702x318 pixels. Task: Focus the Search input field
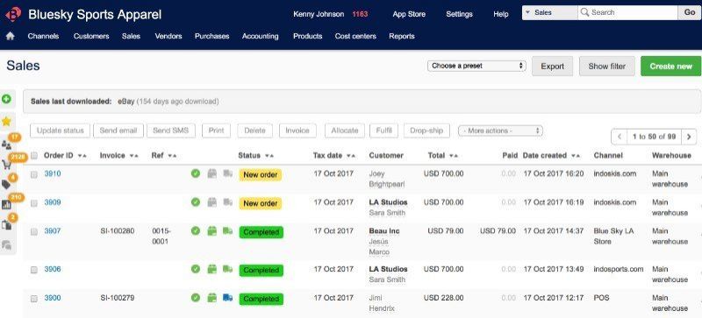click(x=627, y=12)
